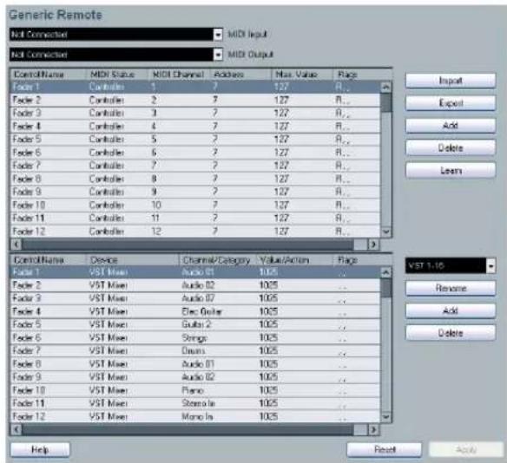Click the Reset button
507x463 pixels.
[384, 449]
